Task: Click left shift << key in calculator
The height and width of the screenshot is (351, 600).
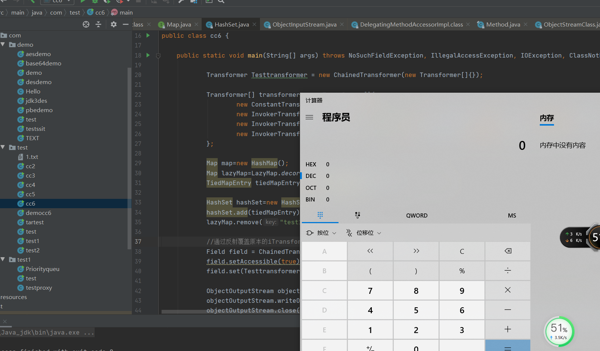Action: coord(370,251)
